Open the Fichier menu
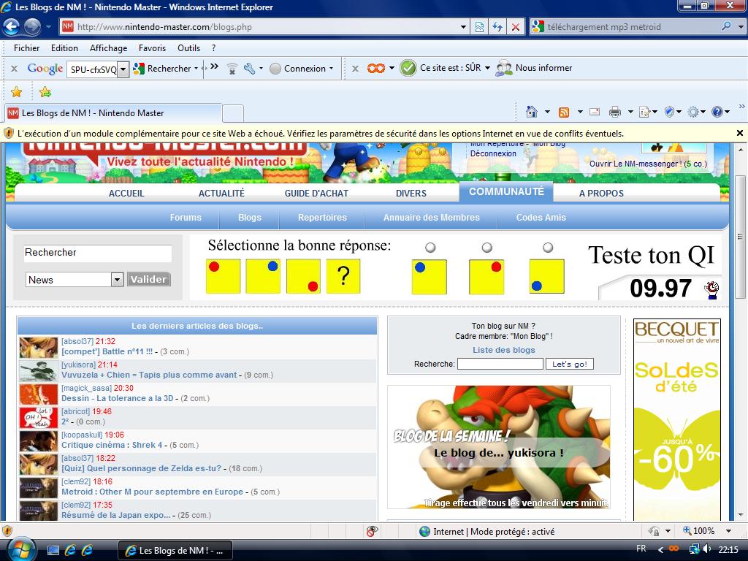Viewport: 748px width, 561px height. (x=27, y=47)
